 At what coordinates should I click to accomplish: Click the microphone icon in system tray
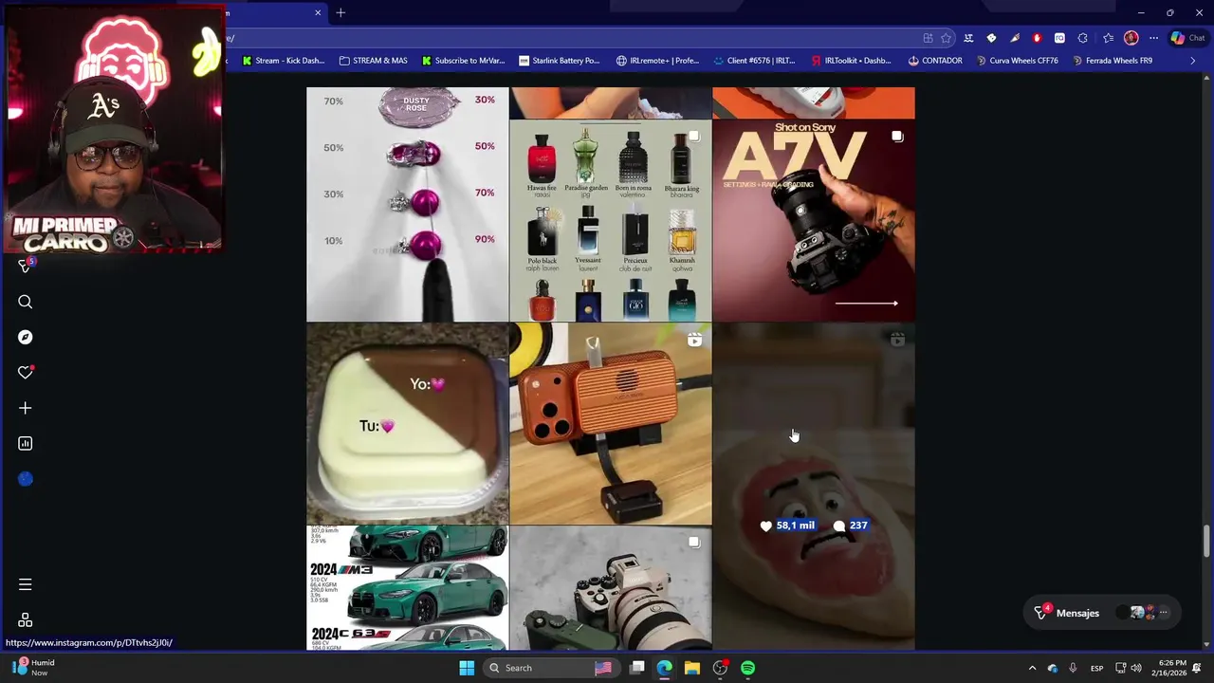pyautogui.click(x=1073, y=668)
